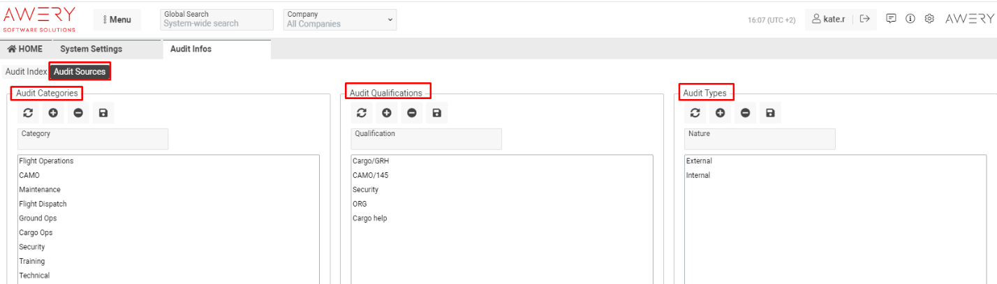This screenshot has width=997, height=284.
Task: Save Audit Types with floppy disk icon
Action: point(770,113)
